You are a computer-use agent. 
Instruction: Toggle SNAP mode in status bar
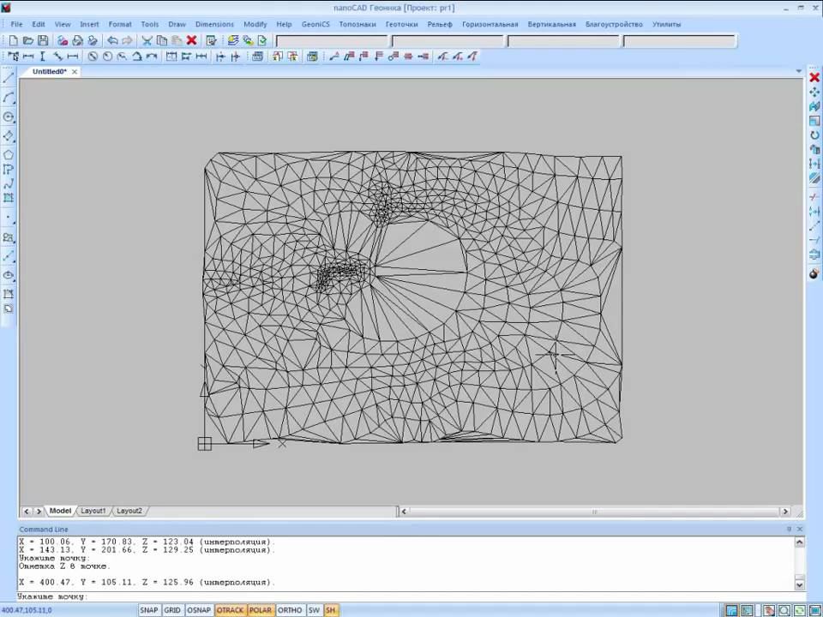coord(149,610)
